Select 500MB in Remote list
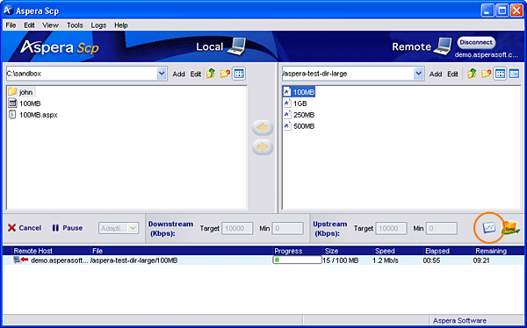Image resolution: width=527 pixels, height=328 pixels. 304,126
